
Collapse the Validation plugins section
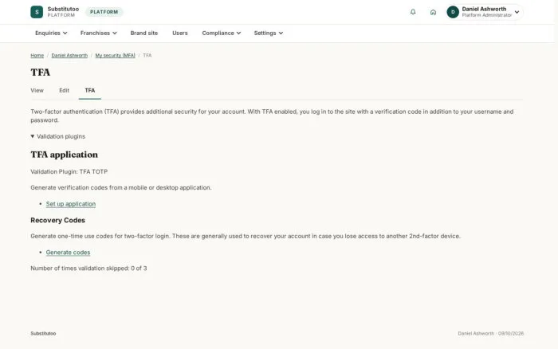tap(58, 136)
